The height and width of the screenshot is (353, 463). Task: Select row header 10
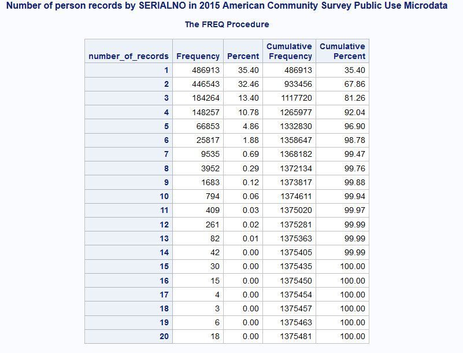click(164, 196)
